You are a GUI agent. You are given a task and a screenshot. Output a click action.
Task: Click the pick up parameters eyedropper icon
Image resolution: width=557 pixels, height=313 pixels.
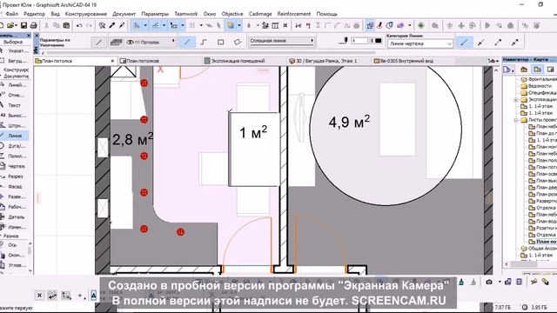tap(112, 25)
